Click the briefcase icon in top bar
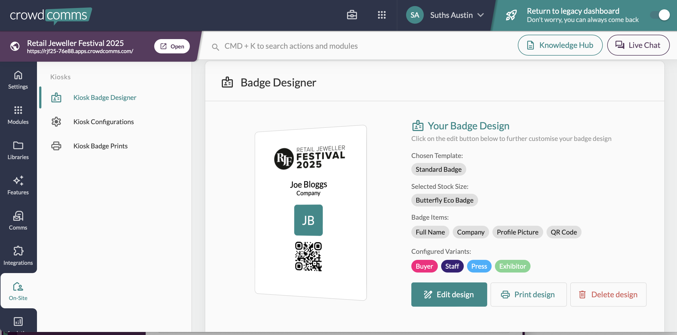 [x=352, y=15]
